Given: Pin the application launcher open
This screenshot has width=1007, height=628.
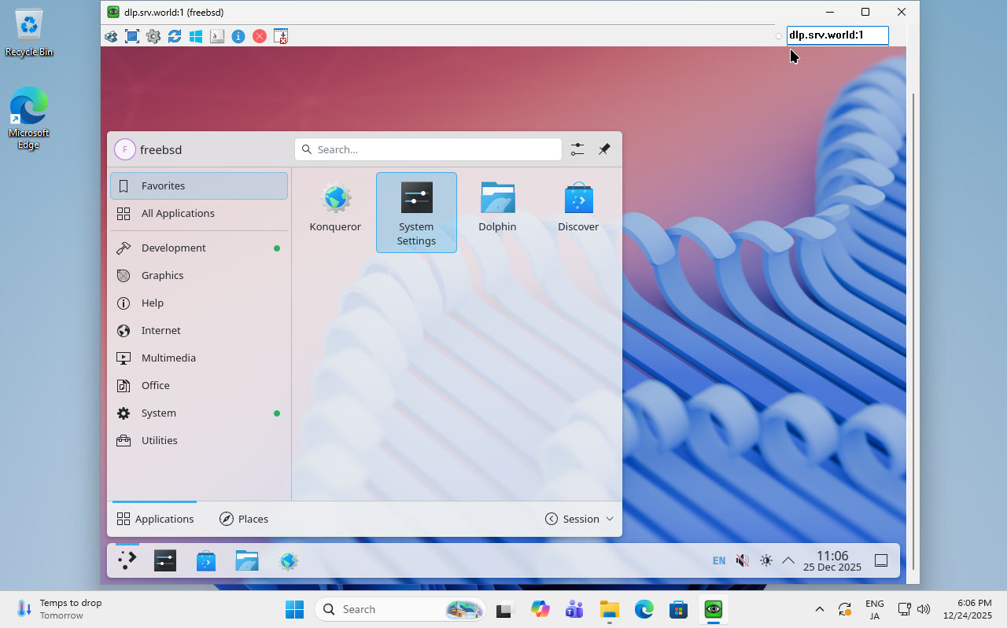Looking at the screenshot, I should pos(604,149).
